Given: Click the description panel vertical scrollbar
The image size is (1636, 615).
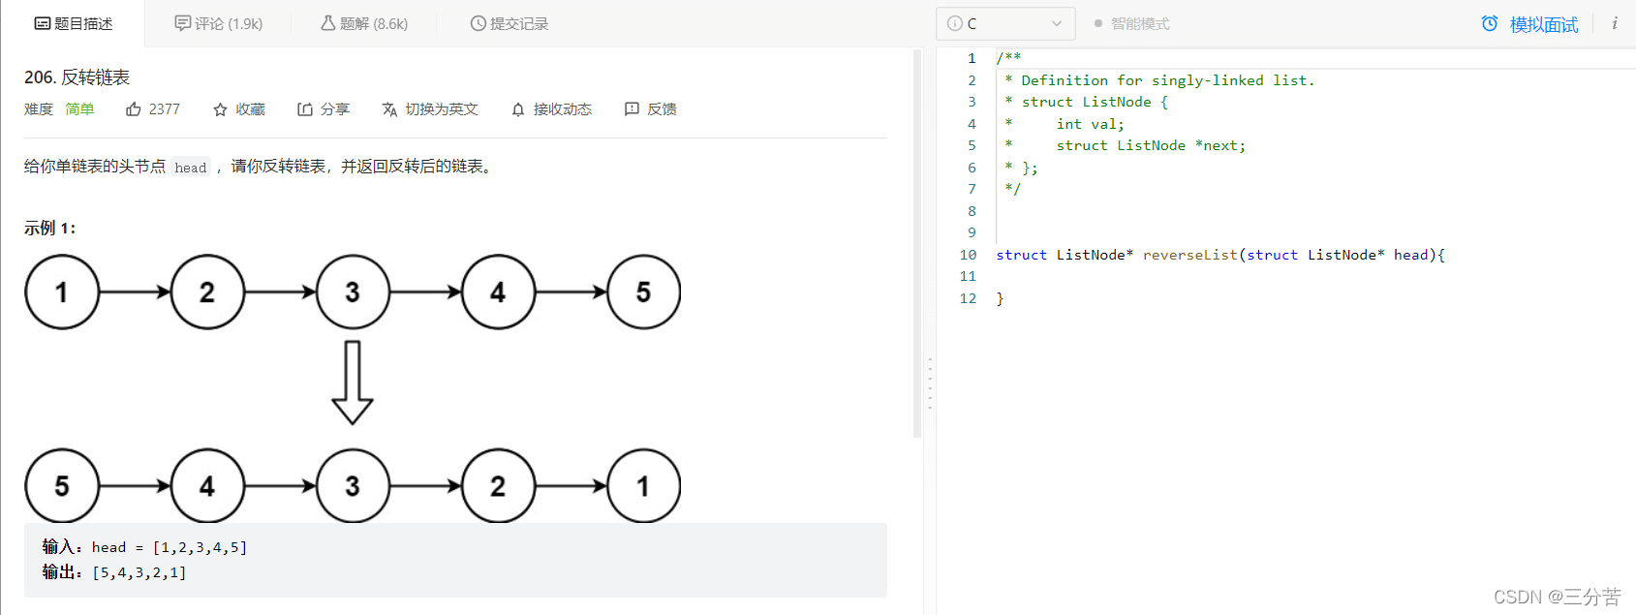Looking at the screenshot, I should [916, 242].
